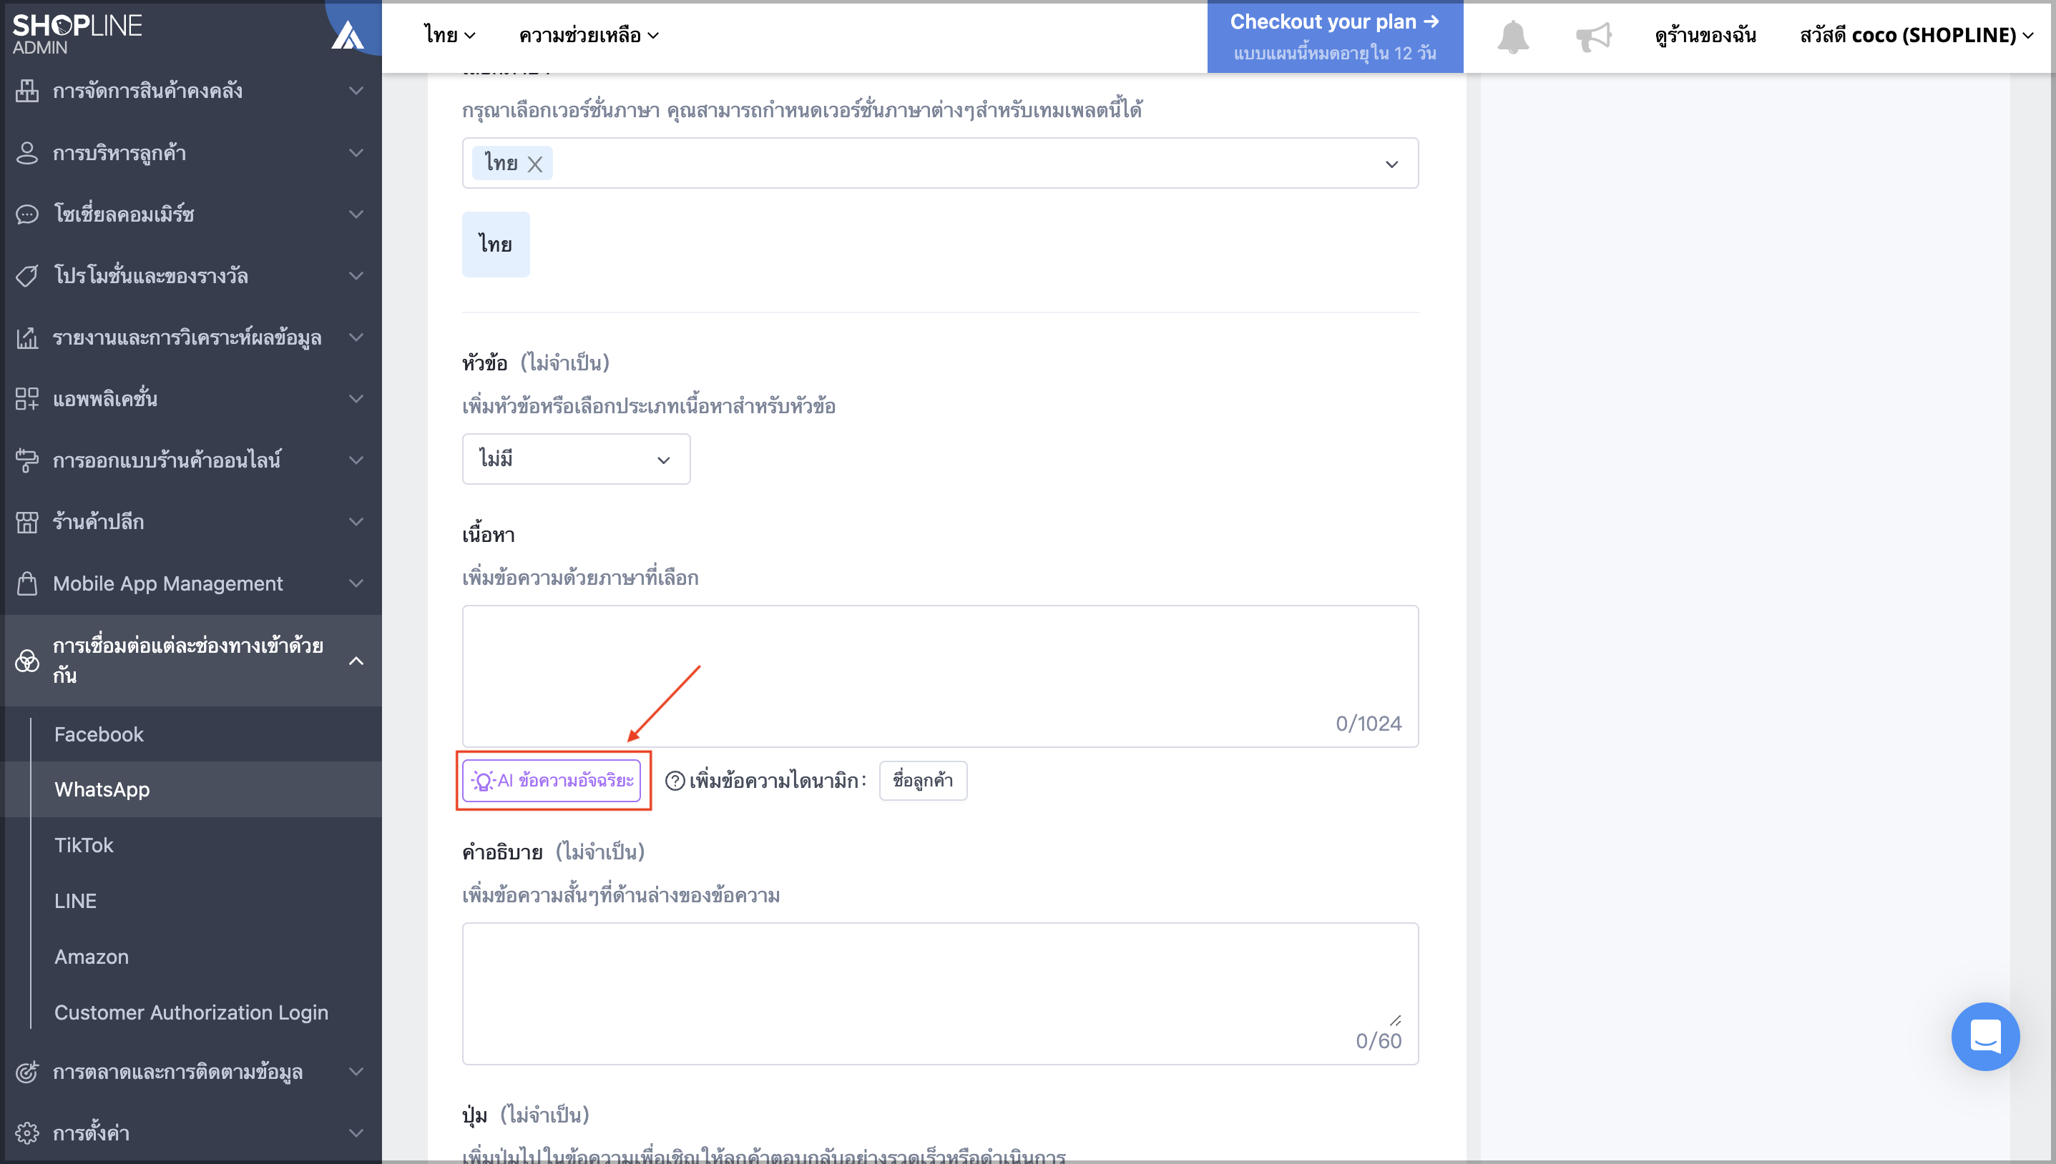Select the ไทย language tab below the dropdown
This screenshot has height=1164, width=2056.
tap(496, 245)
